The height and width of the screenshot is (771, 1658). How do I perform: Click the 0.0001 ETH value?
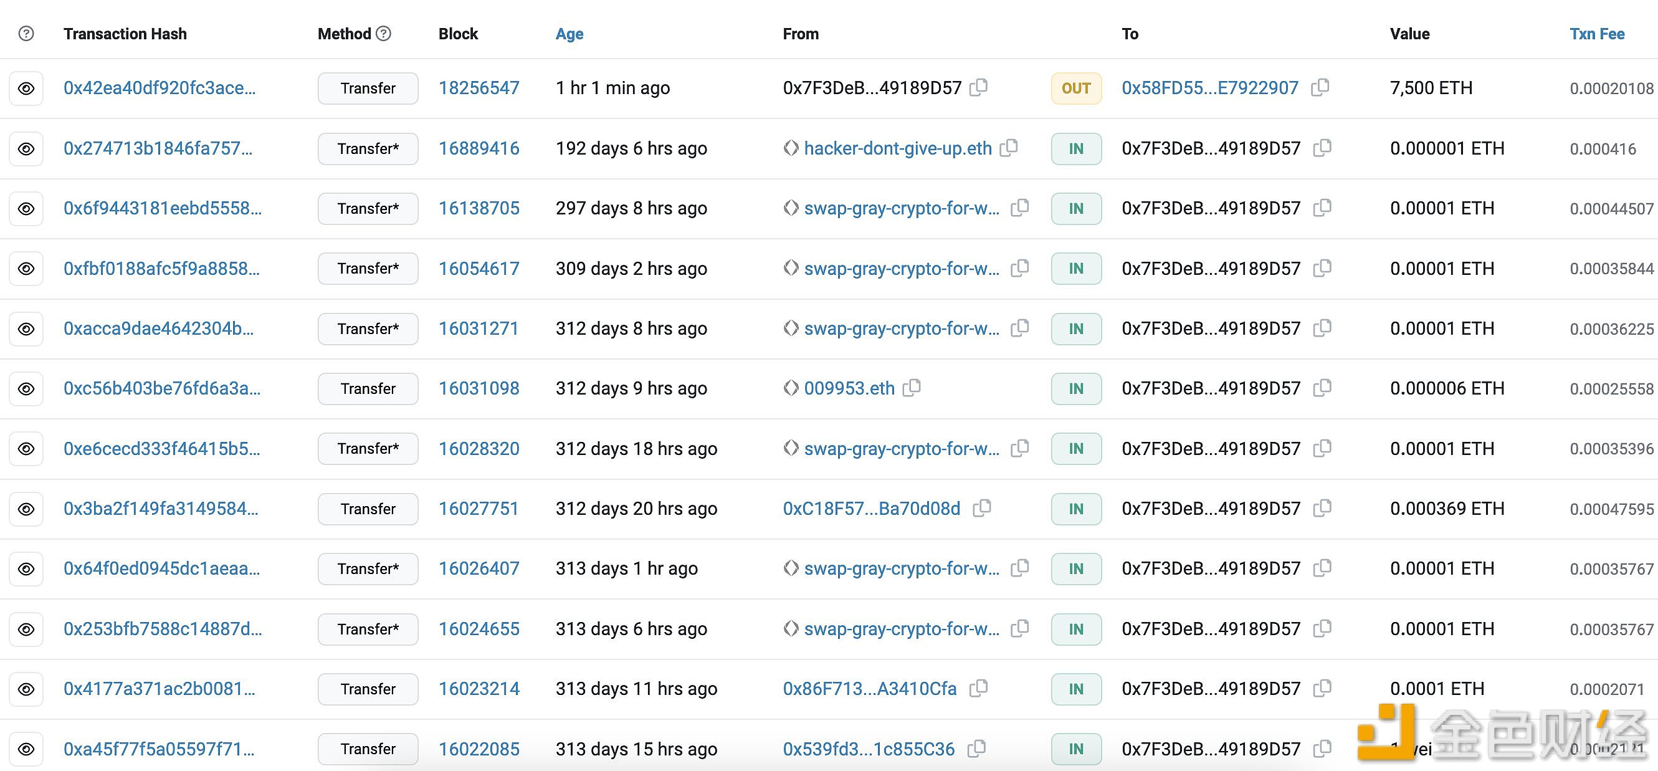point(1437,689)
